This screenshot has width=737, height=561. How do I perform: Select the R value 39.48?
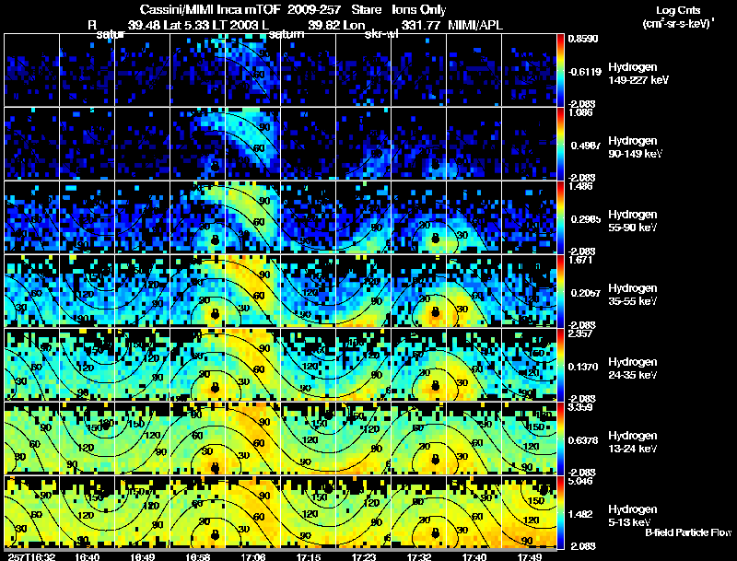pos(144,25)
